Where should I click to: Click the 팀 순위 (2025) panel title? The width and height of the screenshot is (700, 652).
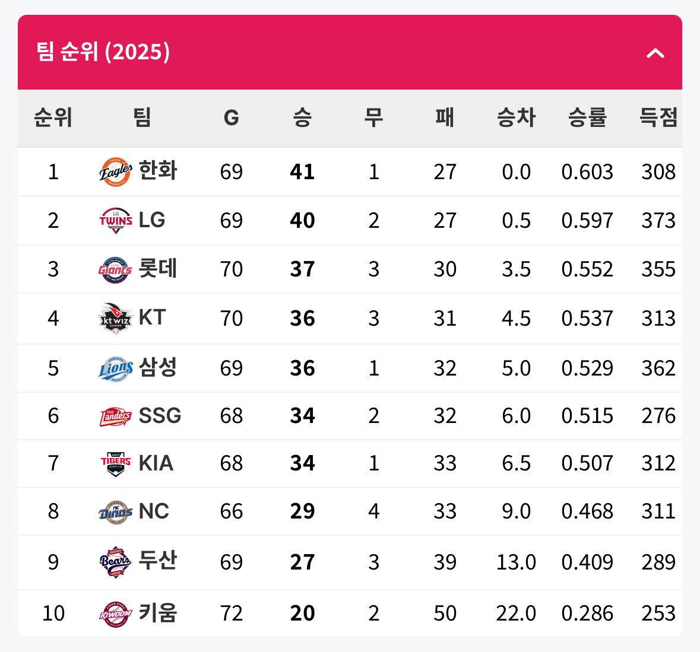(103, 52)
